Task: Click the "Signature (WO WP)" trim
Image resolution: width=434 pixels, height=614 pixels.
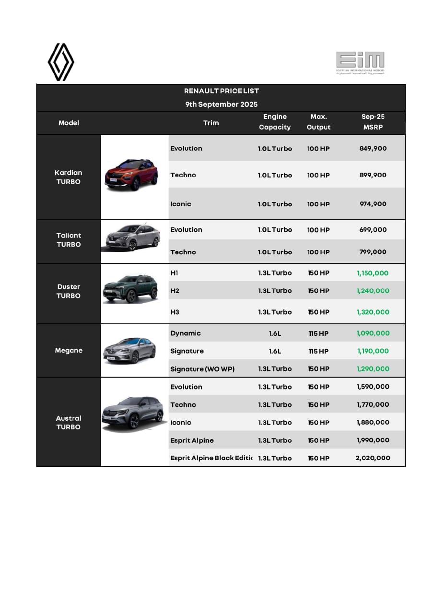Action: [202, 369]
